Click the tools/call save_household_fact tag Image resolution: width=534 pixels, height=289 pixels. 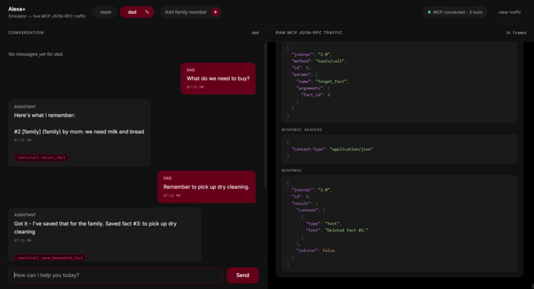(50, 258)
